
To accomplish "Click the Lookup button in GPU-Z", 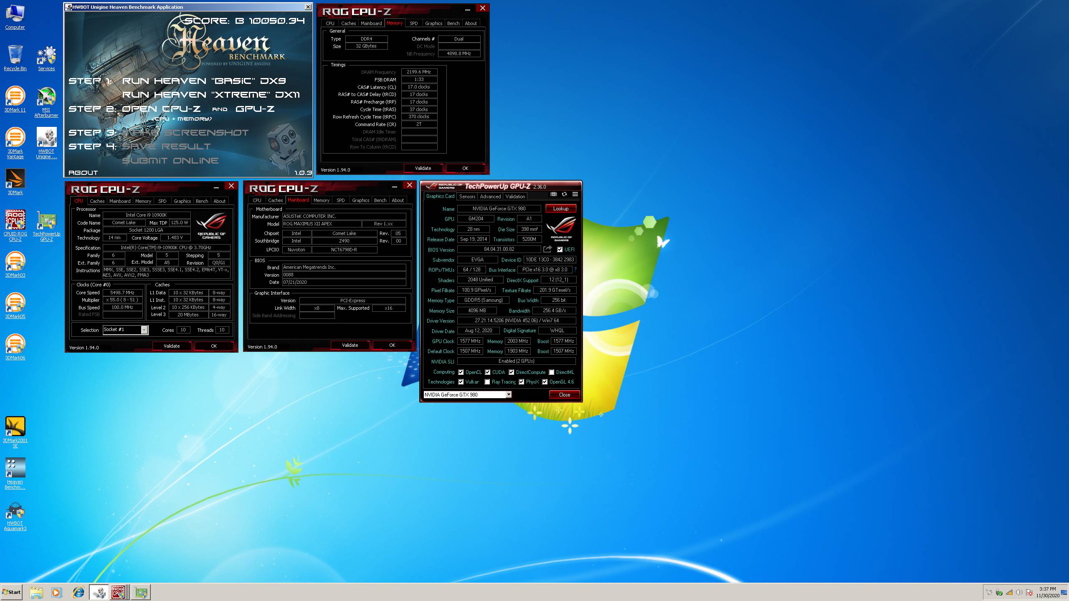I will pyautogui.click(x=560, y=209).
